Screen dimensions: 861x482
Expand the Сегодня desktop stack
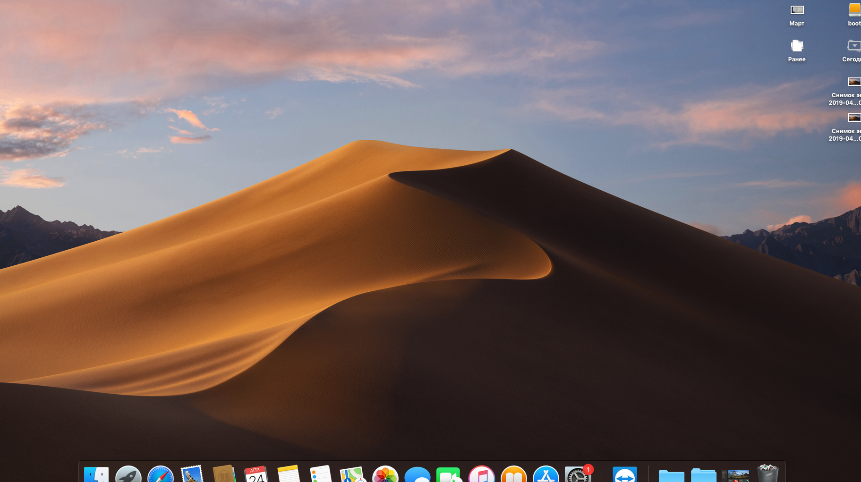[854, 46]
